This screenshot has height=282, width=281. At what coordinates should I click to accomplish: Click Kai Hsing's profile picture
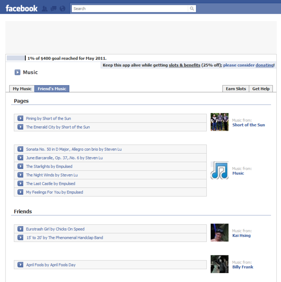[x=219, y=233]
